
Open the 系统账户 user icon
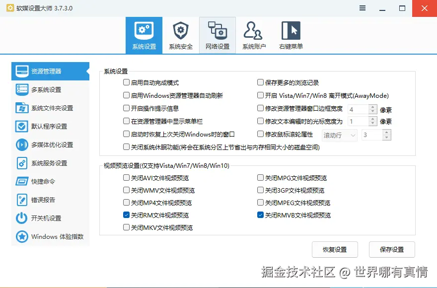(253, 31)
